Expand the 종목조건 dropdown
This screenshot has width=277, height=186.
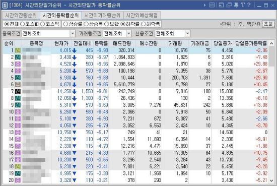pyautogui.click(x=73, y=33)
